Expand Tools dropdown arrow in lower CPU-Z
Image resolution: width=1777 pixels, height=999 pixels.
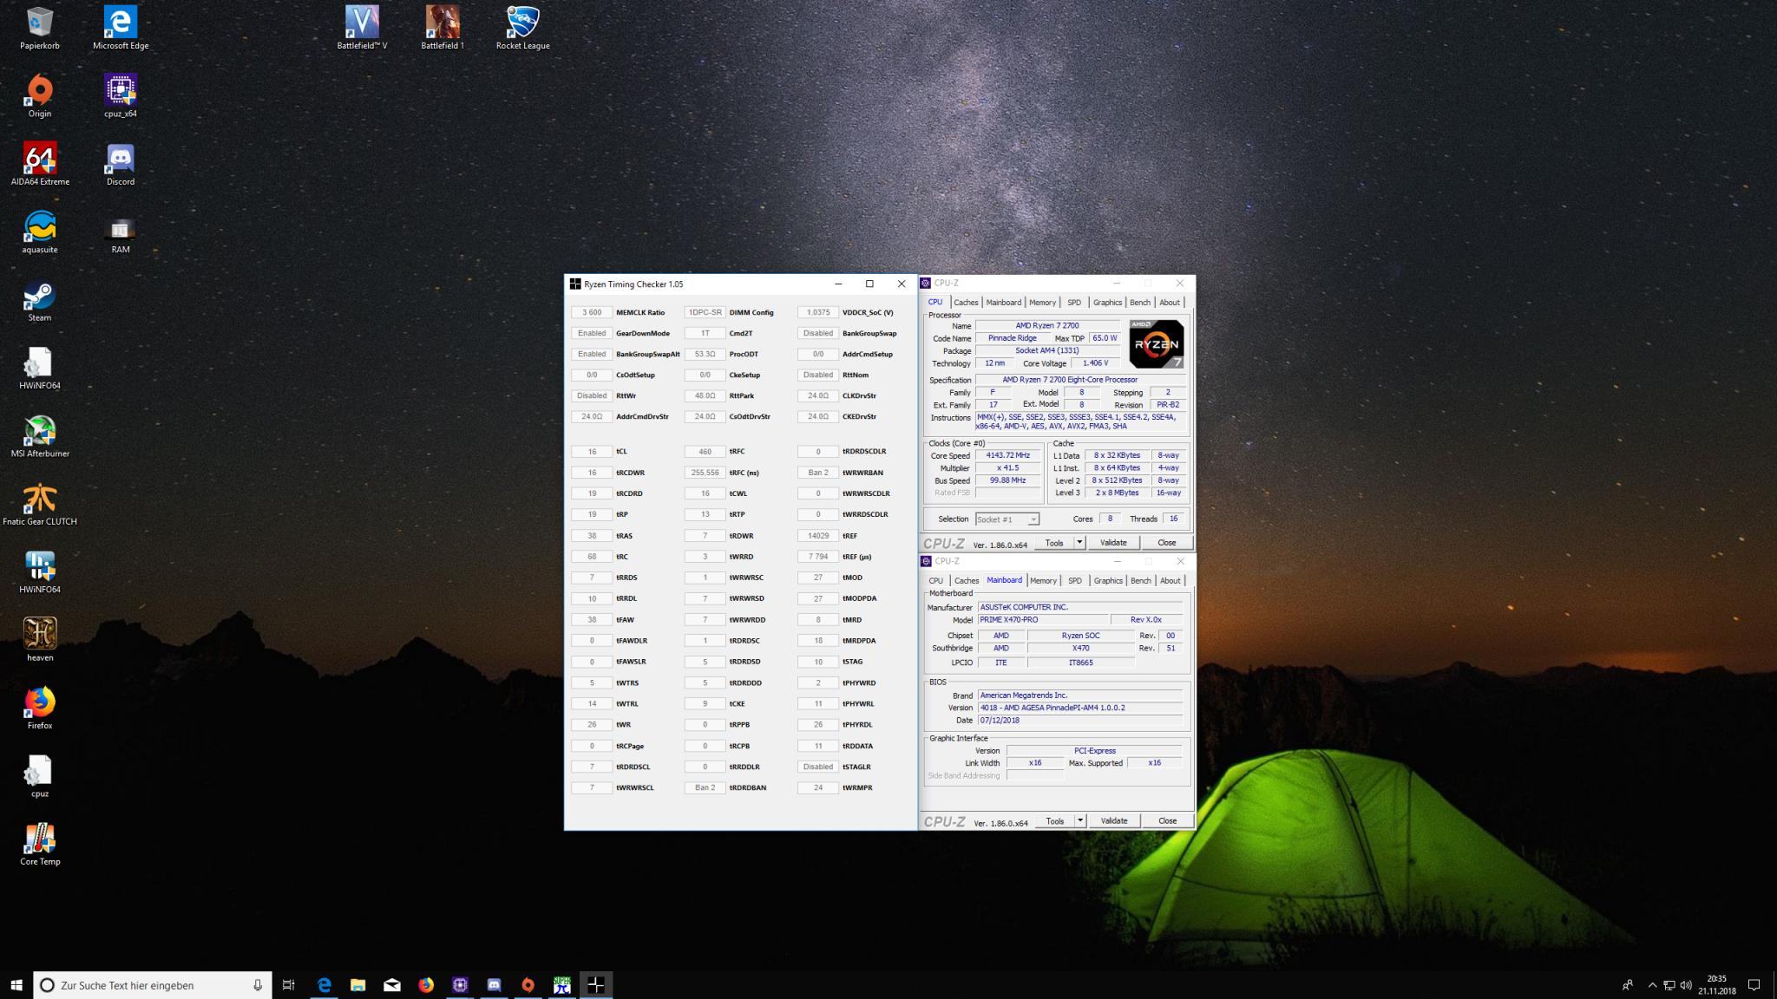tap(1080, 821)
